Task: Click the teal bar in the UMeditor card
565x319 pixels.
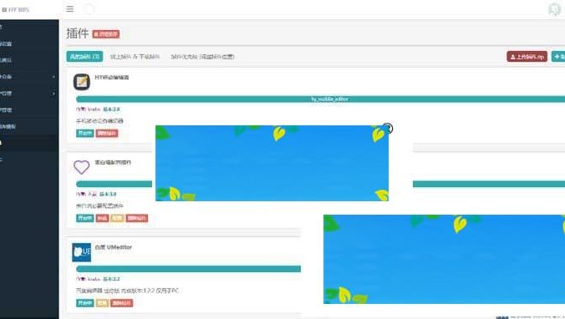Action: (188, 269)
